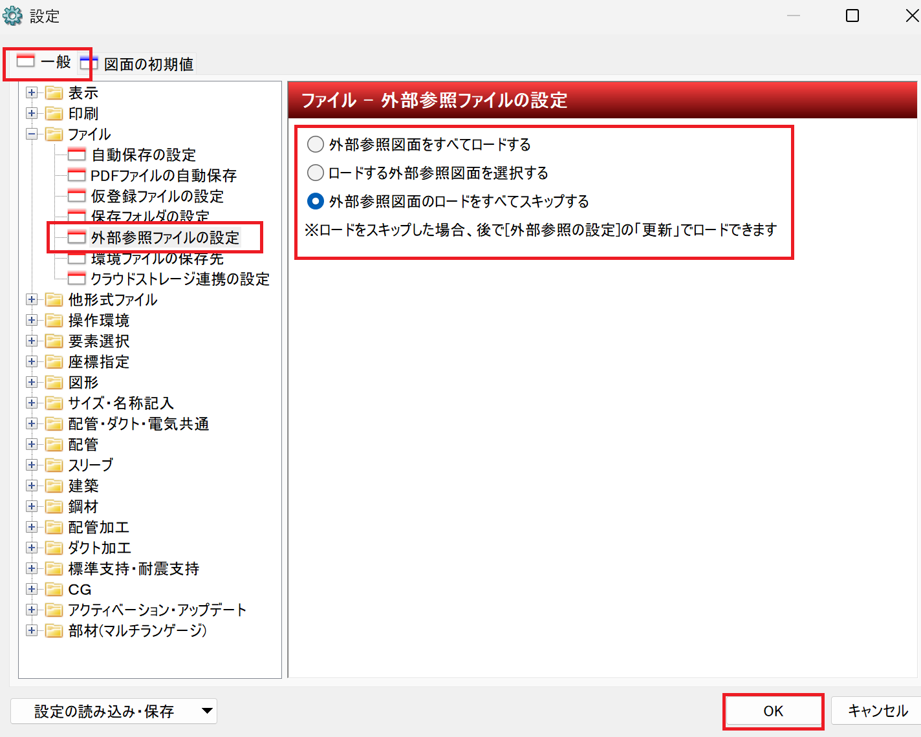Select 外部参照ファイルの設定 in the tree
This screenshot has width=921, height=737.
tap(165, 237)
